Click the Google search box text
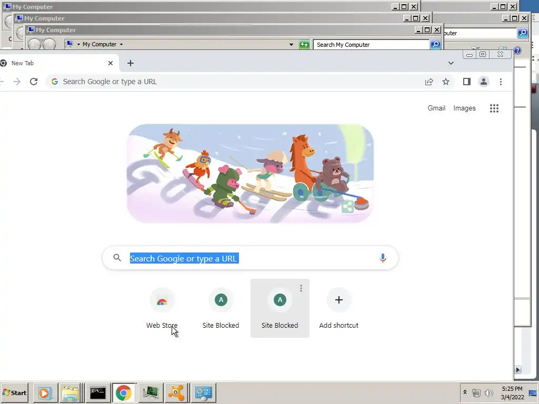The width and height of the screenshot is (539, 404). click(184, 258)
